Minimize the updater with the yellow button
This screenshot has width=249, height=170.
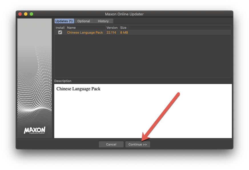pyautogui.click(x=26, y=14)
